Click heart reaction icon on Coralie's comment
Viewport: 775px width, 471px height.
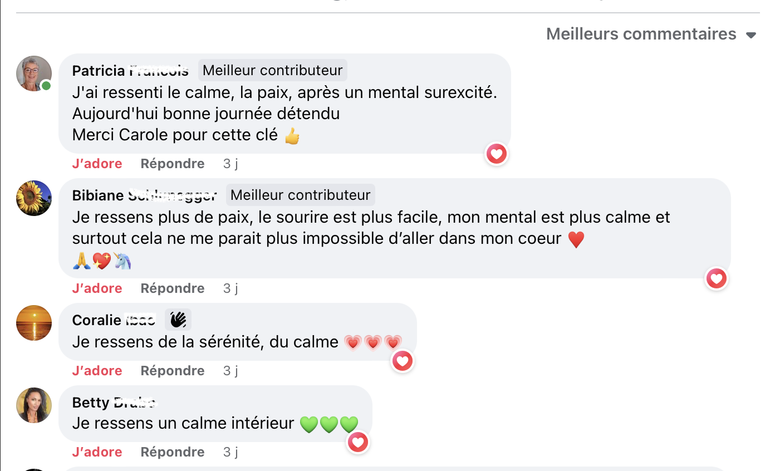coord(402,361)
